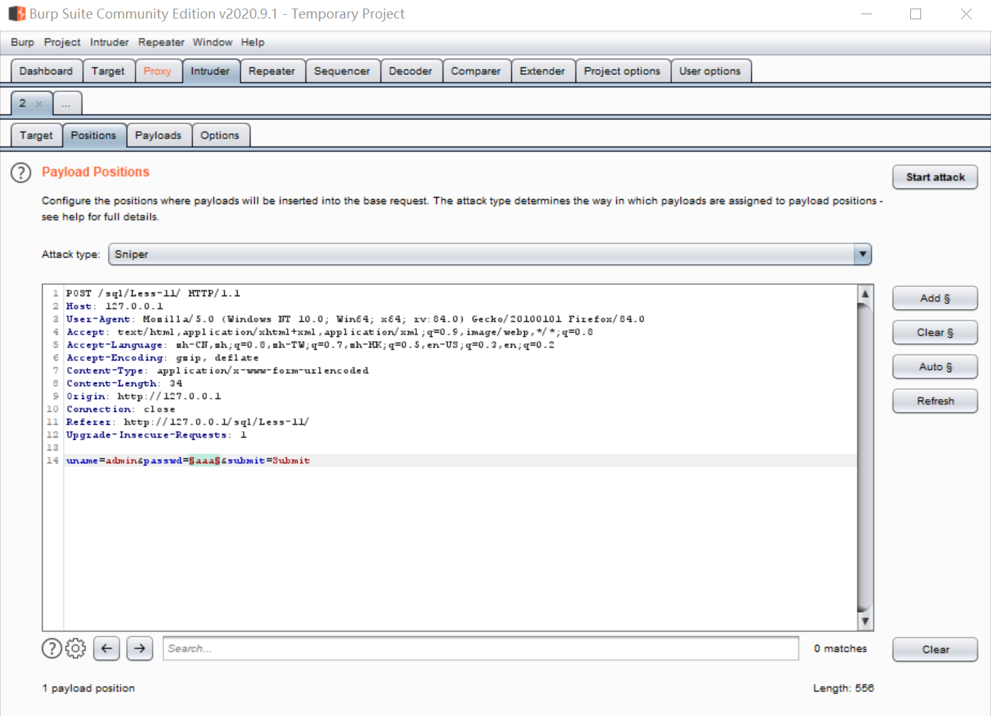
Task: Switch to the Intruder Target sub-tab
Action: tap(36, 136)
